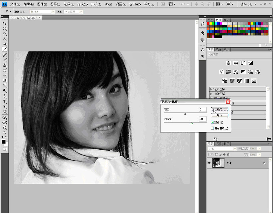The height and width of the screenshot is (213, 273).
Task: Add a Channel Mixer adjustment layer
Action: point(258,72)
